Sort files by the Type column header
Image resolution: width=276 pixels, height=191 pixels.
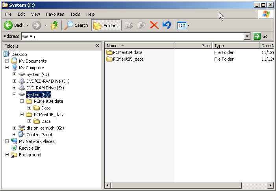point(236,46)
